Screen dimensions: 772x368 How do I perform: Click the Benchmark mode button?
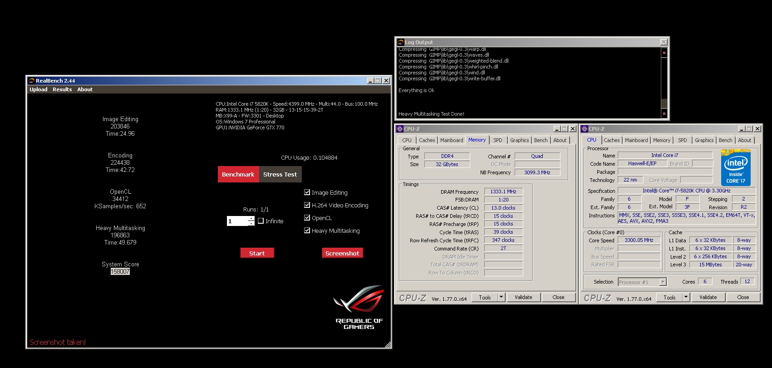click(238, 174)
